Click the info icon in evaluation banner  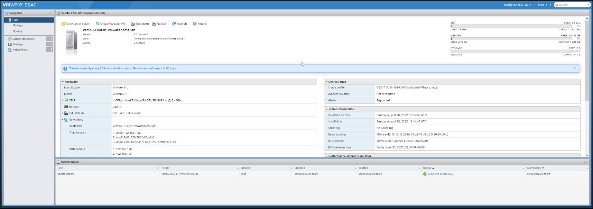click(65, 68)
